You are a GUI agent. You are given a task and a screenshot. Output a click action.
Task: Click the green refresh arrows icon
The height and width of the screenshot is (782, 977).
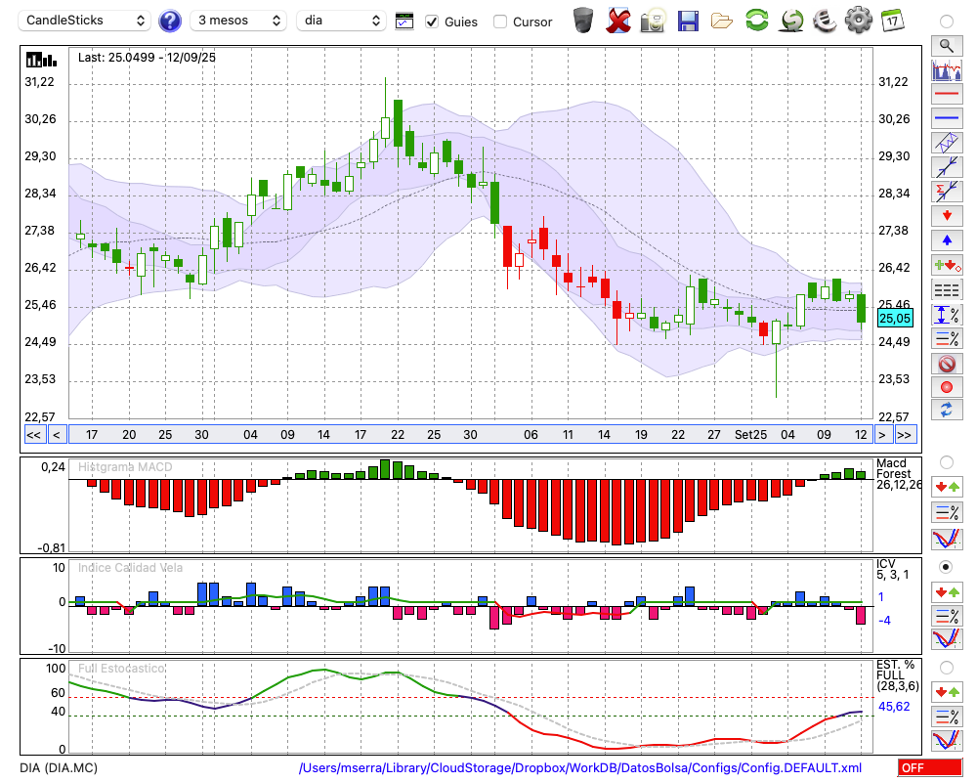coord(757,21)
